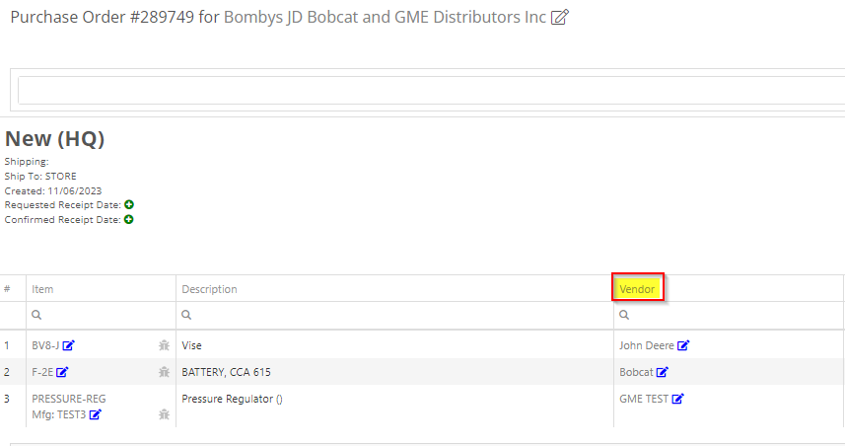
Task: Add a Requested Receipt Date
Action: click(x=129, y=205)
